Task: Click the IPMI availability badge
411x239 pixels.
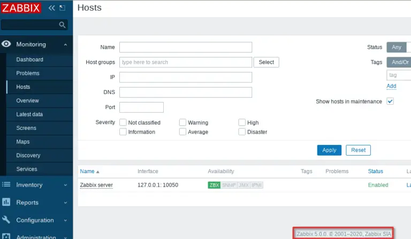Action: click(257, 185)
